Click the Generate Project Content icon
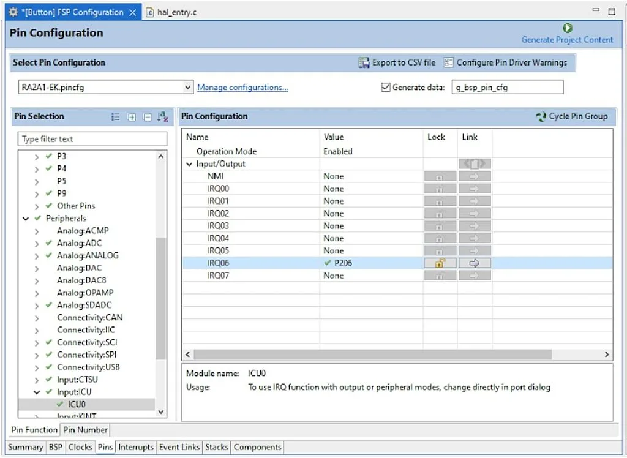The height and width of the screenshot is (458, 627). (567, 28)
